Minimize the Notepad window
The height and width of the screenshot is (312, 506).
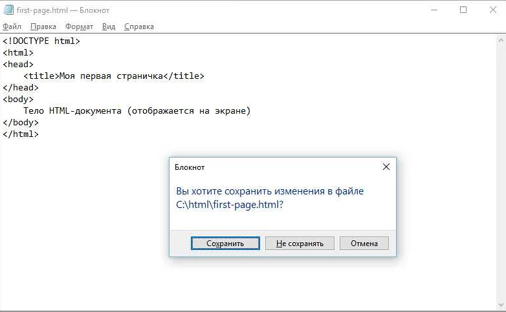pos(432,10)
